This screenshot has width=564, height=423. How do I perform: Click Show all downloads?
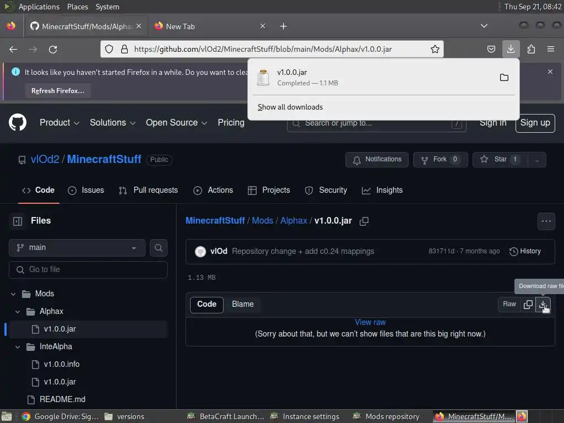coord(290,107)
